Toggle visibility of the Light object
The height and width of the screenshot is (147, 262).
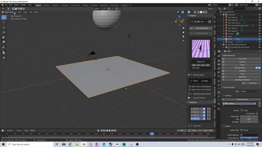(260, 36)
